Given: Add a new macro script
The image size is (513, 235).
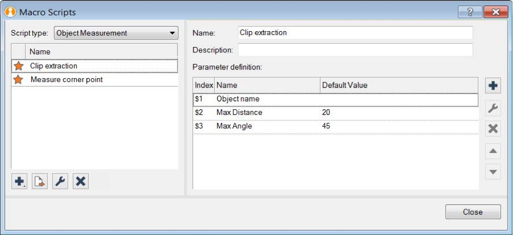Looking at the screenshot, I should (x=19, y=181).
